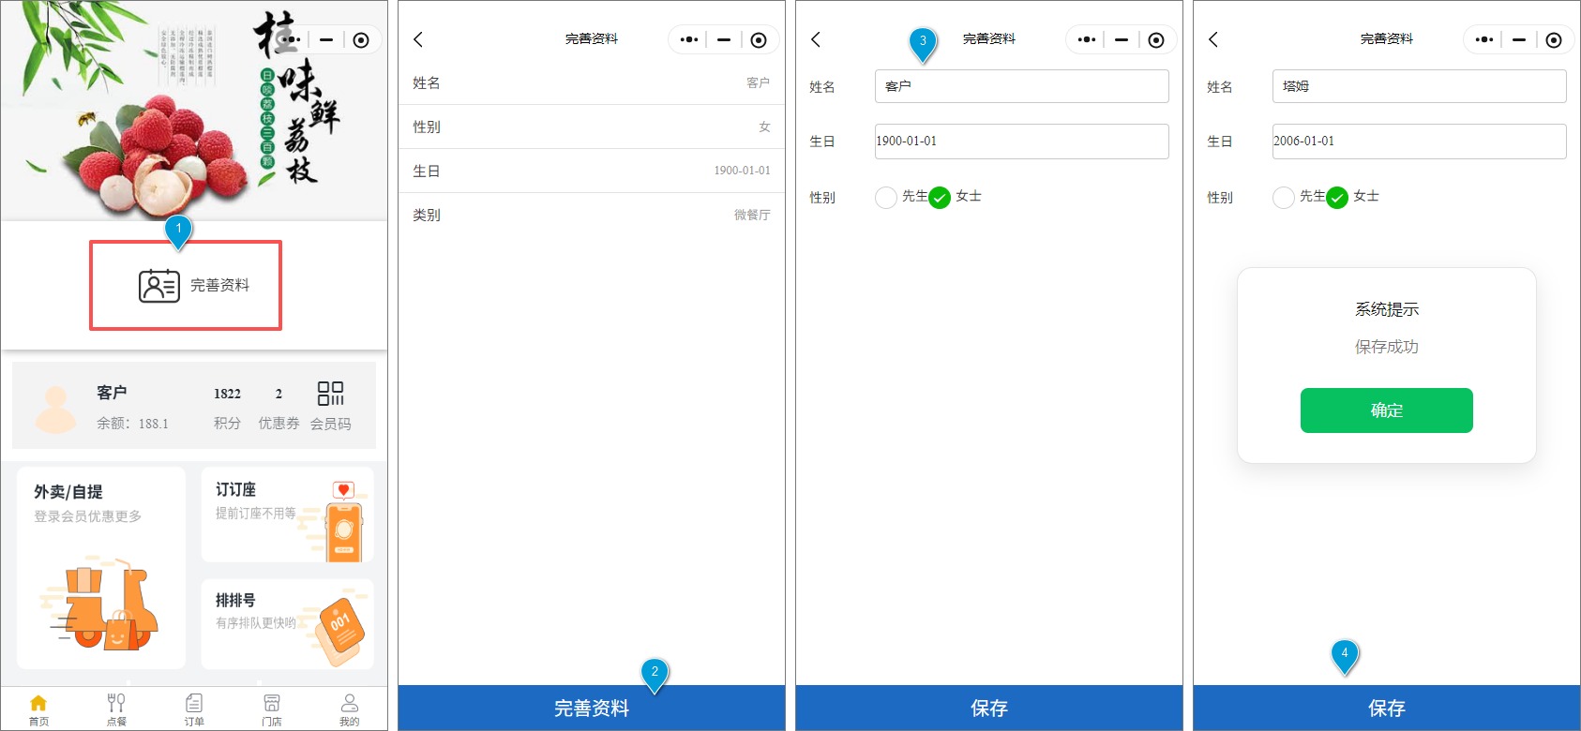
Task: Click the blue 完善资料 bottom button
Action: click(592, 708)
